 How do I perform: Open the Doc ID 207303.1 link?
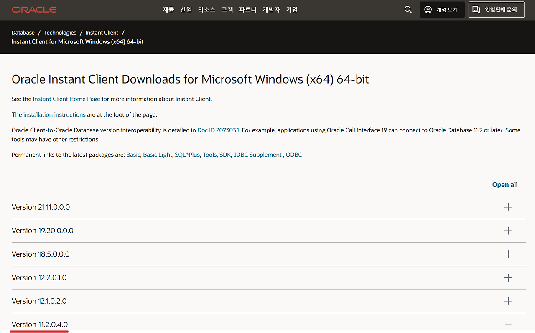click(x=219, y=130)
